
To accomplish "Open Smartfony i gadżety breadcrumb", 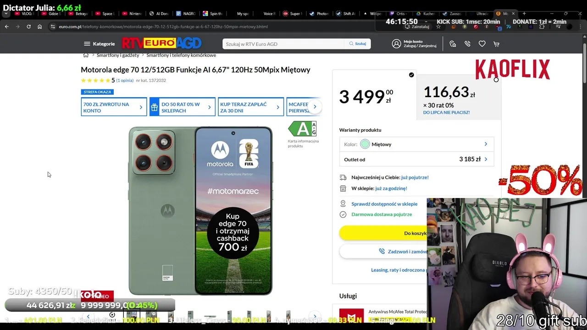I will 118,55.
